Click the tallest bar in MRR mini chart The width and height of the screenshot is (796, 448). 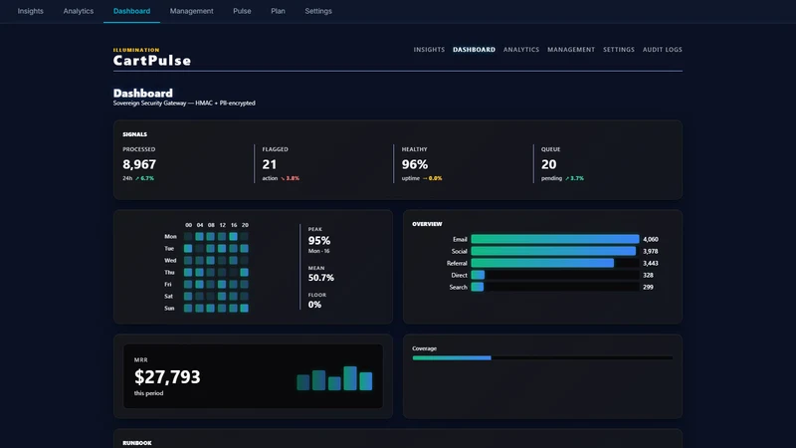point(350,378)
